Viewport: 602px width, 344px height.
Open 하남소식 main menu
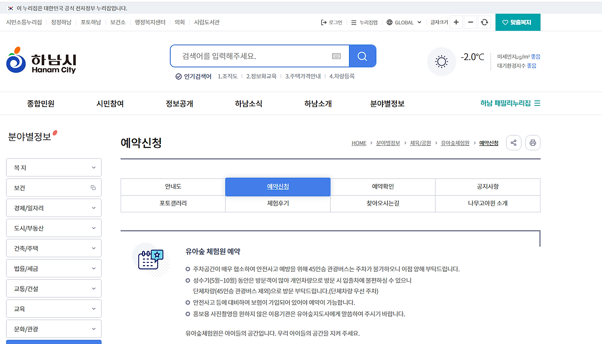[x=249, y=104]
